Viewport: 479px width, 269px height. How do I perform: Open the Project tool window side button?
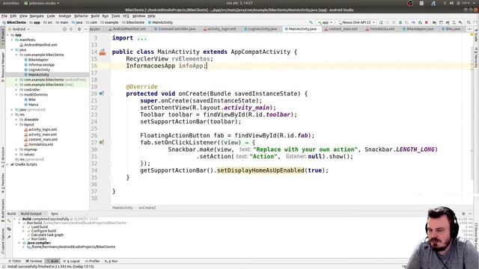click(x=3, y=38)
